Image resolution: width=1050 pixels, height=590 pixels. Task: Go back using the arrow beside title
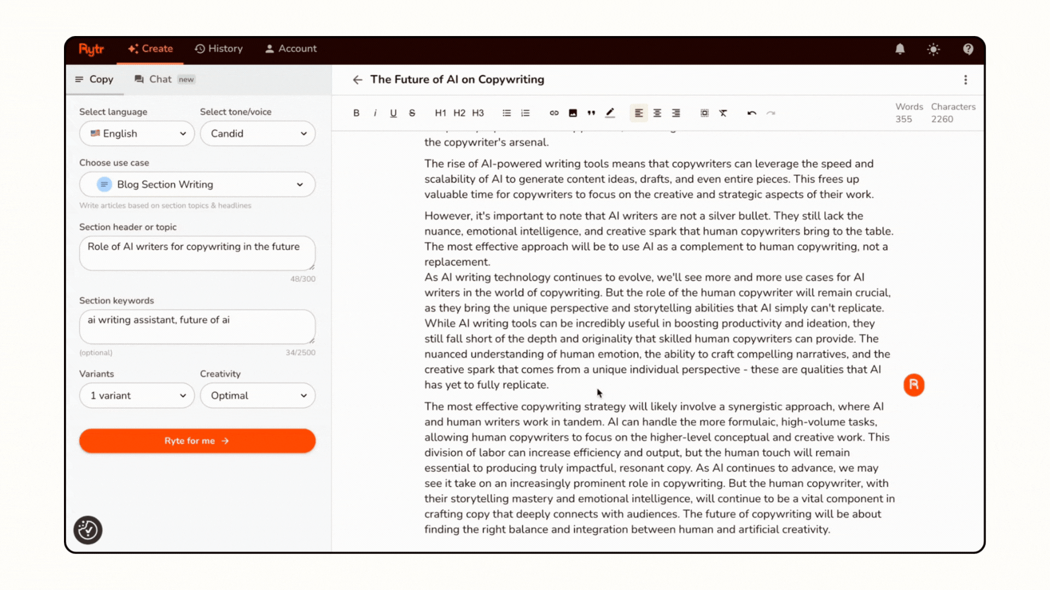358,80
